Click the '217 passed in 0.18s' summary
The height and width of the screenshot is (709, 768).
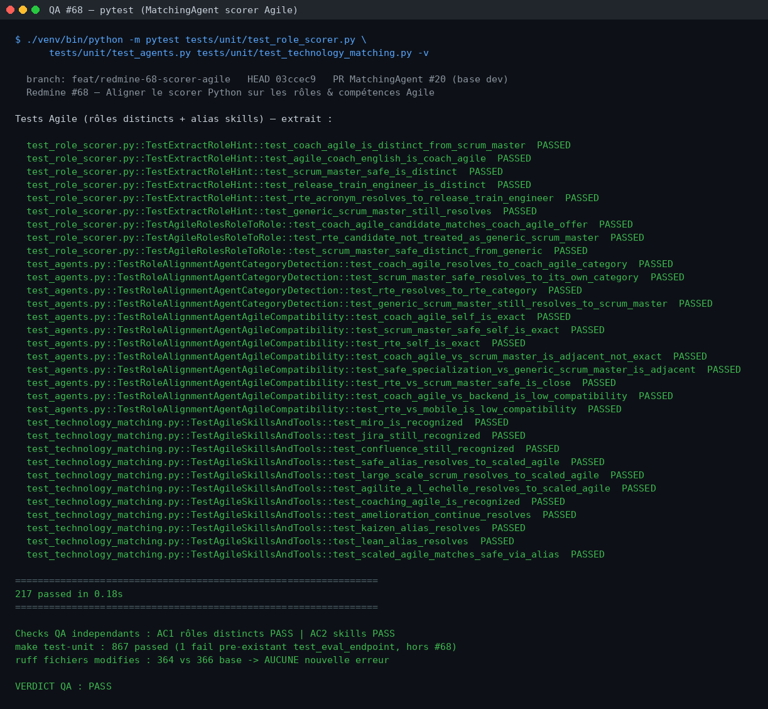tap(69, 594)
